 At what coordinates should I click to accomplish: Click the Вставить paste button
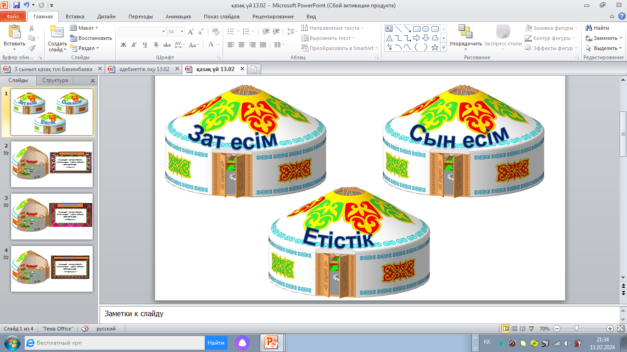pos(14,38)
